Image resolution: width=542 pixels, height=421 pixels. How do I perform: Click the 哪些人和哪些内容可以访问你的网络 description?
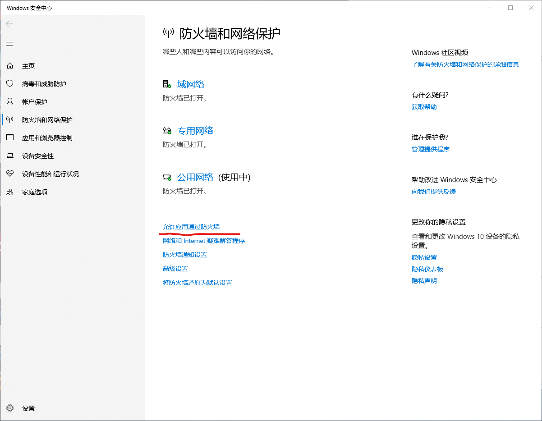tap(219, 52)
